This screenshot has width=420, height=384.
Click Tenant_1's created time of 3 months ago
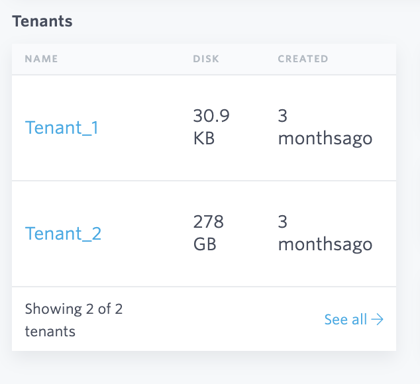coord(325,128)
